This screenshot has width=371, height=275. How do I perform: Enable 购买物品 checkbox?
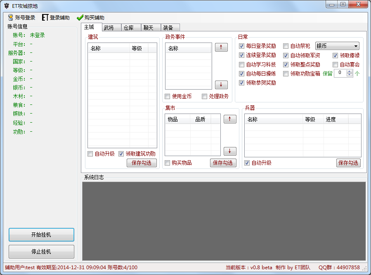[168, 163]
